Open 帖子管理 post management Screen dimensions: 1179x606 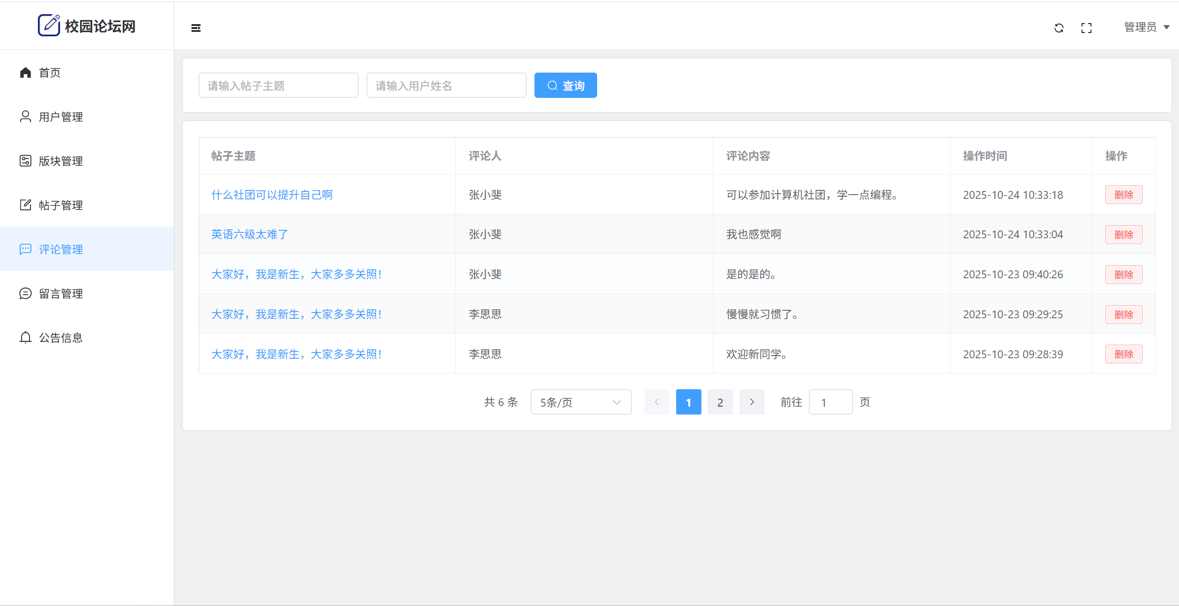click(61, 205)
